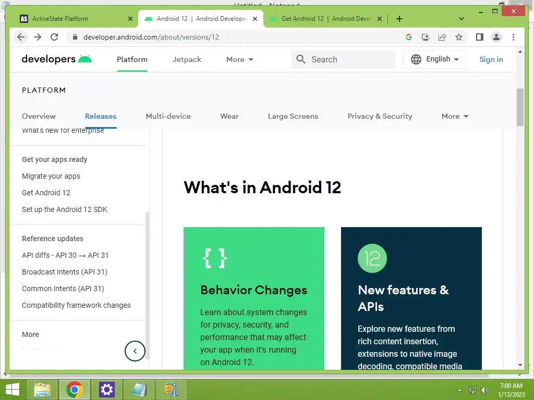The height and width of the screenshot is (400, 534).
Task: Click the search magnifier icon
Action: point(301,59)
